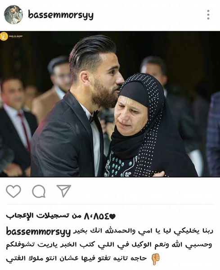
Task: Select the caption line starting with وحسبي الله
Action: point(109,245)
